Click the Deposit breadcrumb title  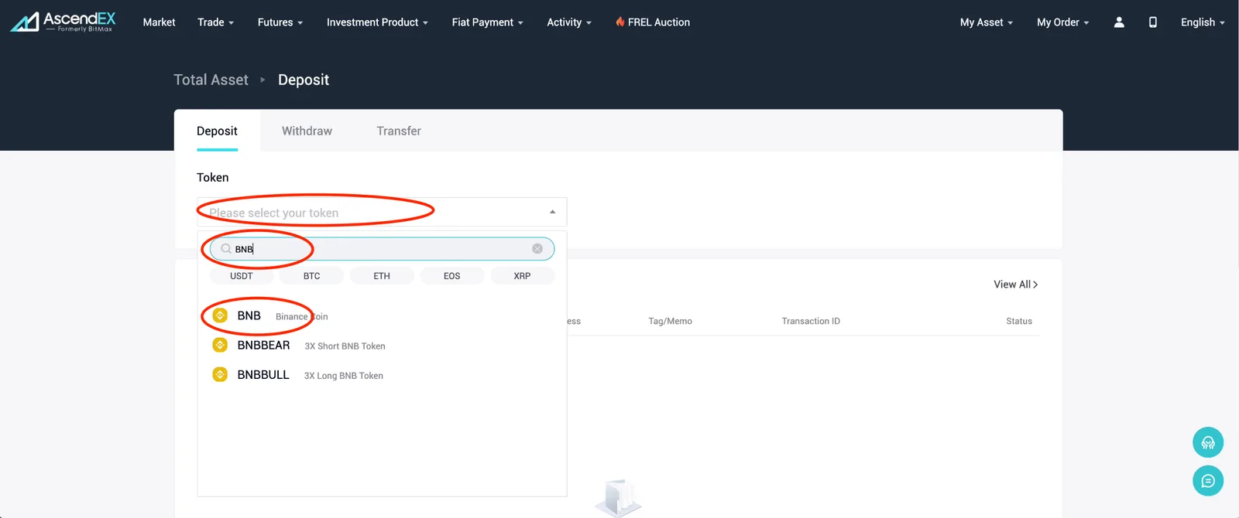point(304,80)
